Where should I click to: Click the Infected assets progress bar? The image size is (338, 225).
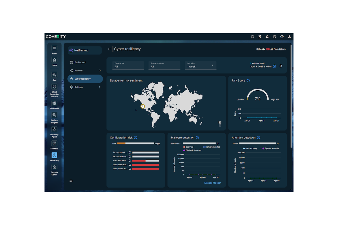[x=199, y=143]
